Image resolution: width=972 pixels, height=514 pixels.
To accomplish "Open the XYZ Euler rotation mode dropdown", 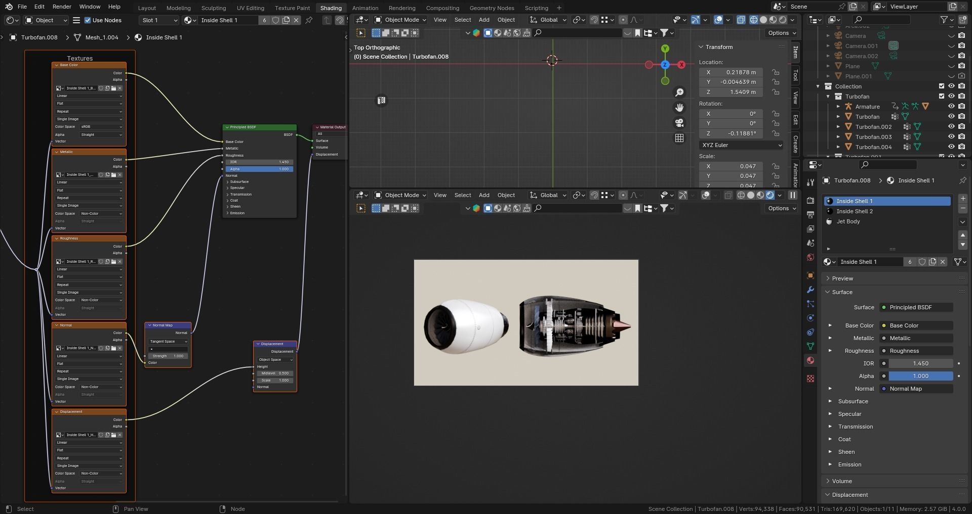I will pos(741,145).
